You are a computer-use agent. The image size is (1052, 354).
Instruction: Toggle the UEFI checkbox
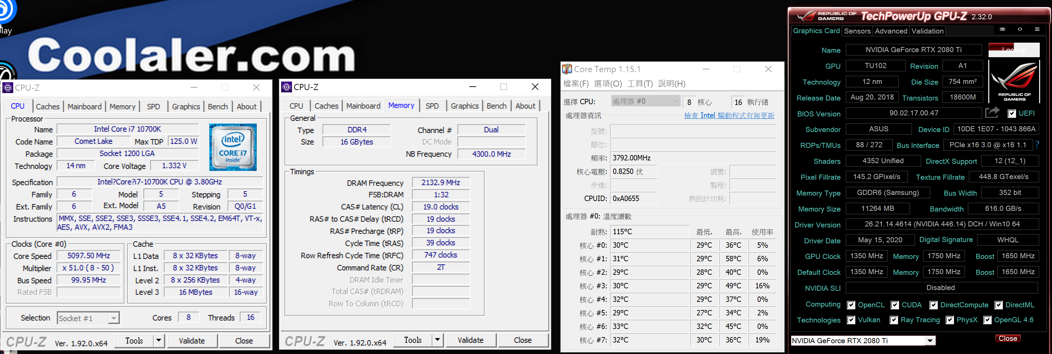(1012, 113)
